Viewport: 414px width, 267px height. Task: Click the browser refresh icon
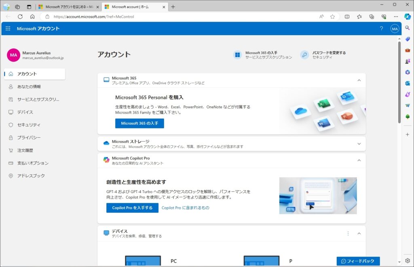click(20, 17)
